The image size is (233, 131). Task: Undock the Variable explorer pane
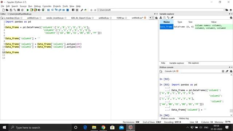point(229,14)
